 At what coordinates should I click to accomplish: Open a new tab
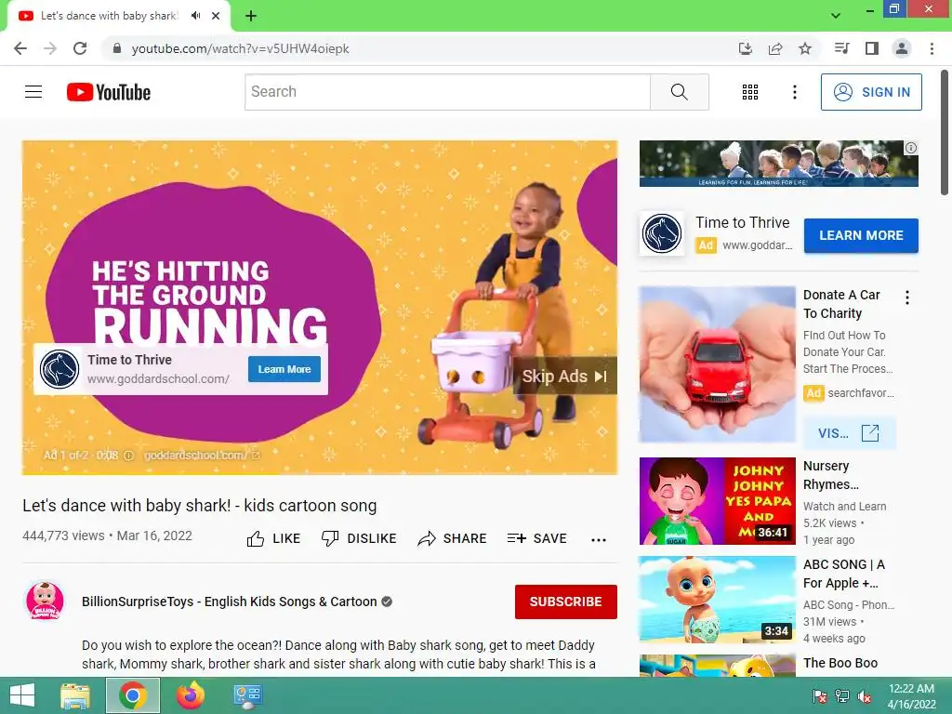[x=251, y=16]
